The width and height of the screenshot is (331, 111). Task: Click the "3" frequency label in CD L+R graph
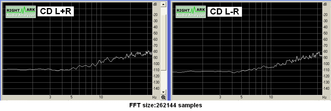pyautogui.click(x=50, y=97)
